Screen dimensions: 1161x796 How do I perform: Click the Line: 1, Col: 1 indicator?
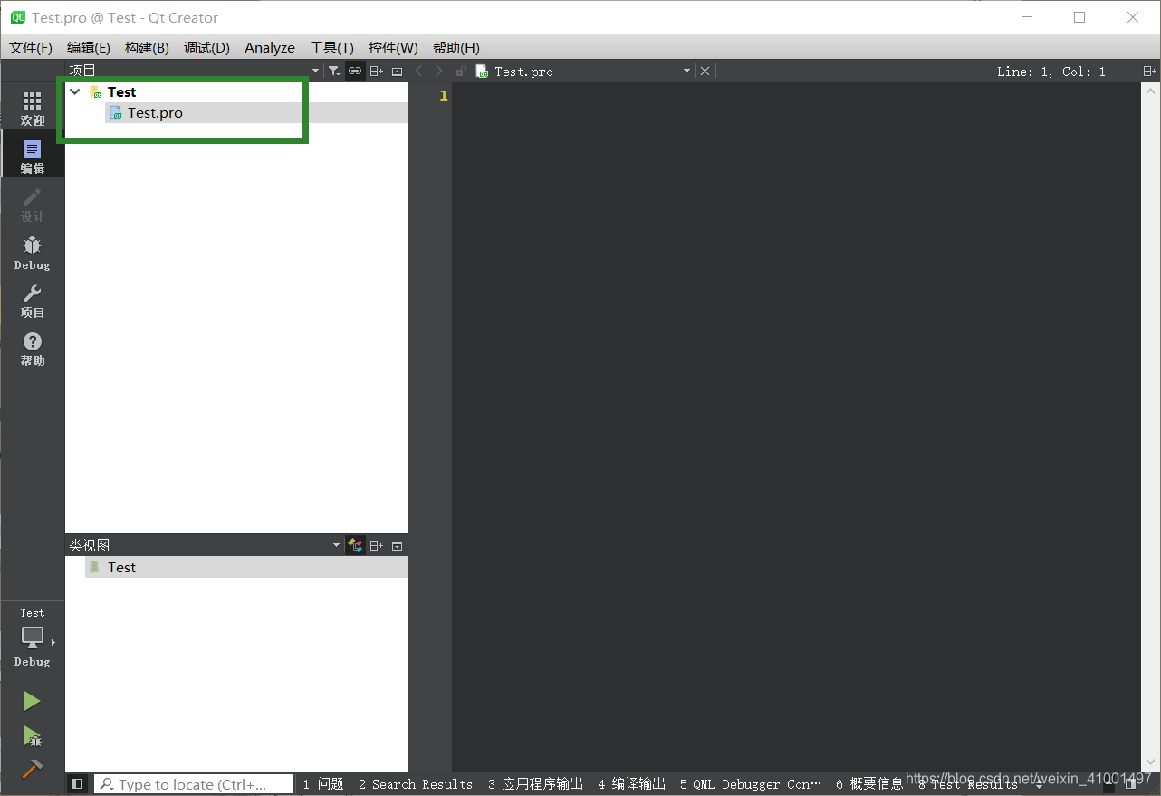pyautogui.click(x=1051, y=72)
